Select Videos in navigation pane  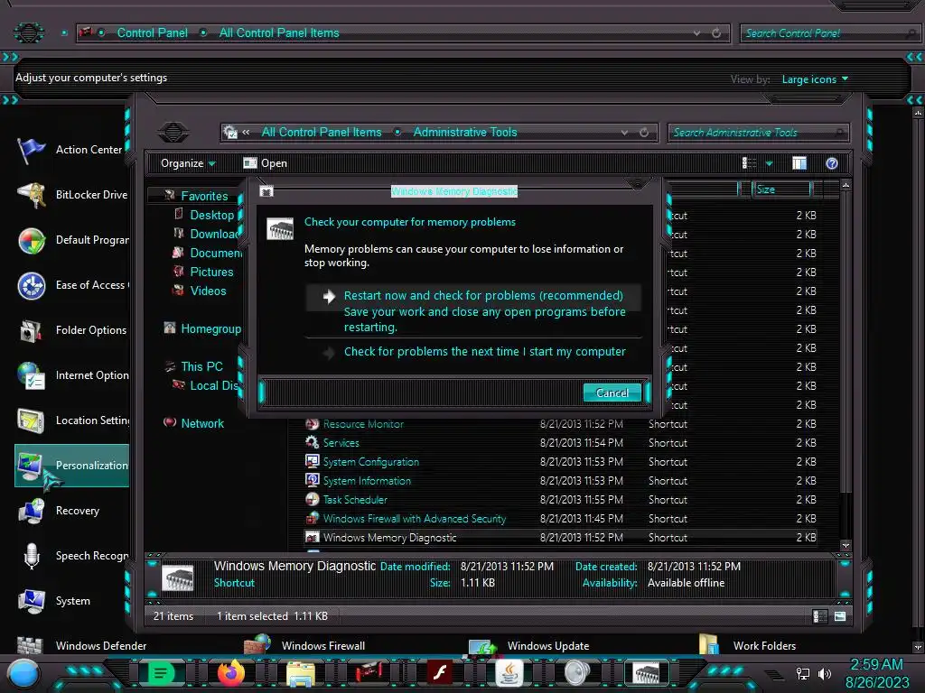click(208, 291)
